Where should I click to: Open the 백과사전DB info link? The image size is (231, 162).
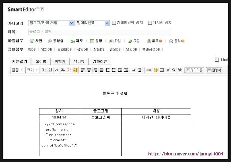click(151, 49)
